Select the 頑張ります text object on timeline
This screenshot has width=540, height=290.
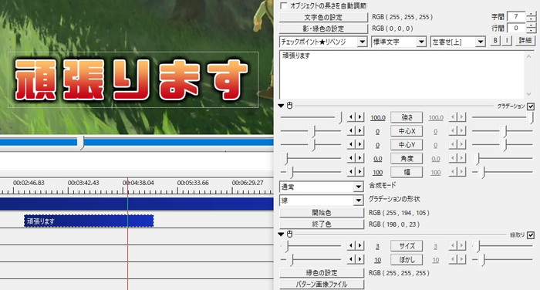(89, 221)
